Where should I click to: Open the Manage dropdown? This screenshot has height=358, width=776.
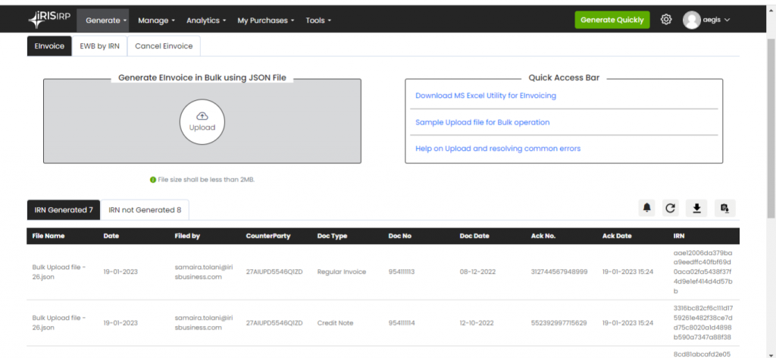click(x=156, y=20)
